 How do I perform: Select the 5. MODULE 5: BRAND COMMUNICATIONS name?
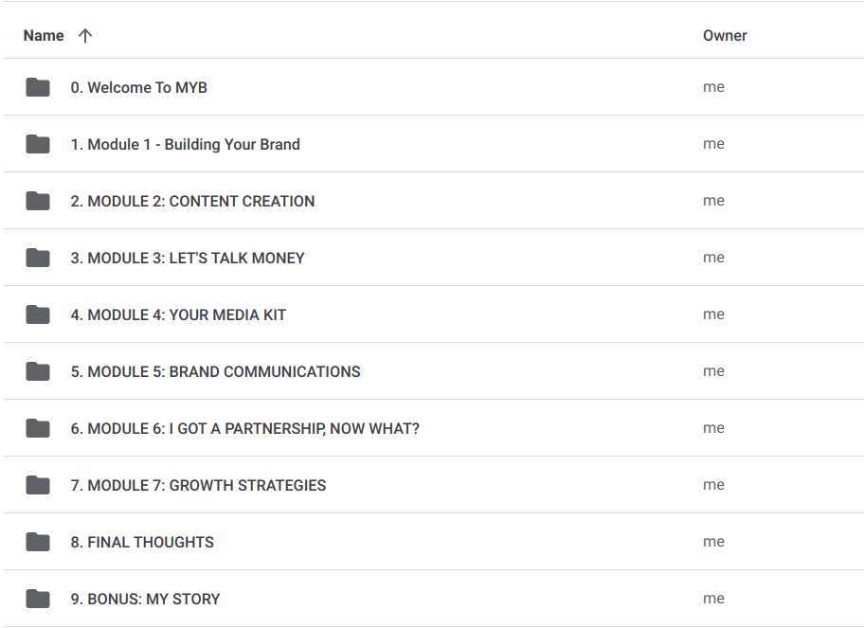(215, 372)
